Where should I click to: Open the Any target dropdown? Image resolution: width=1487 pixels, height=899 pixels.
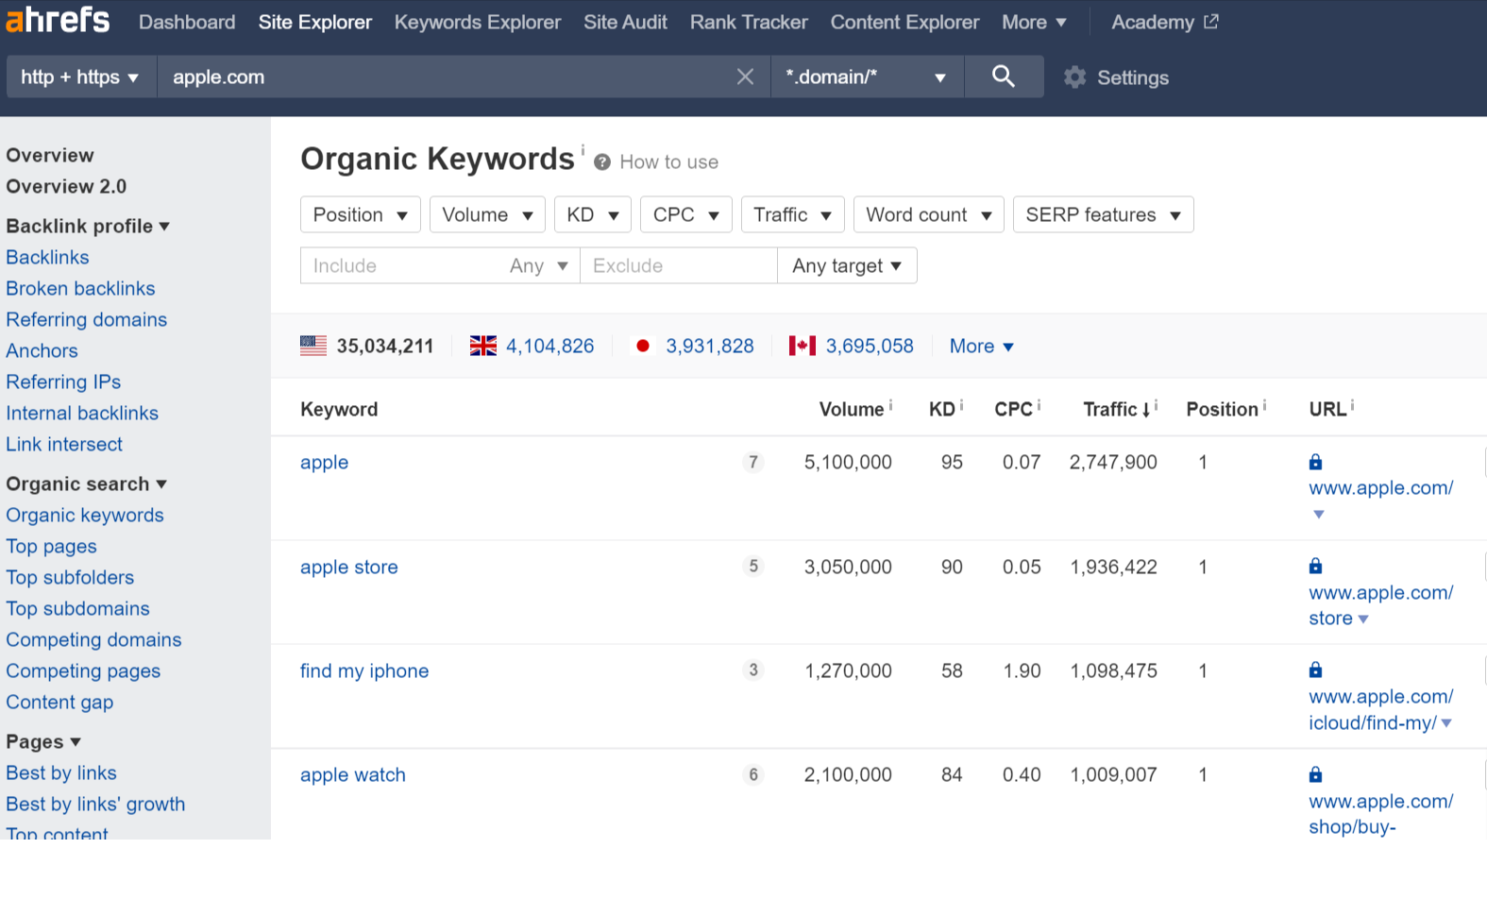tap(847, 265)
